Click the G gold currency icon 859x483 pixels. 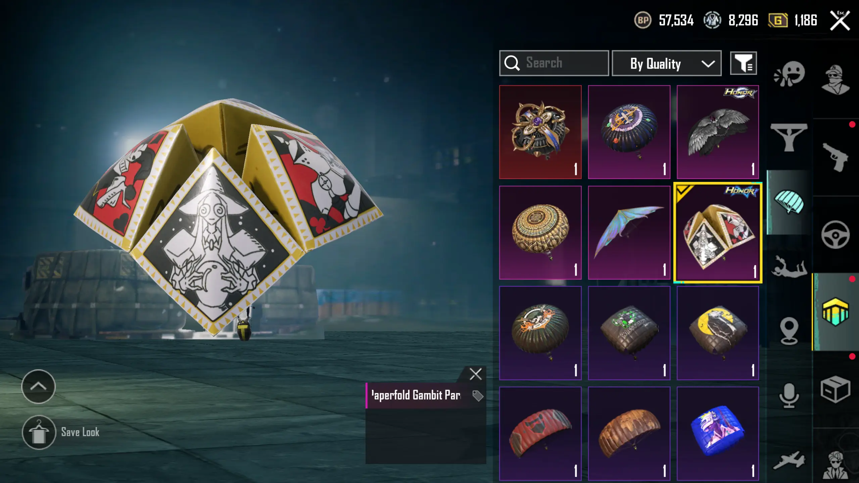pos(777,20)
